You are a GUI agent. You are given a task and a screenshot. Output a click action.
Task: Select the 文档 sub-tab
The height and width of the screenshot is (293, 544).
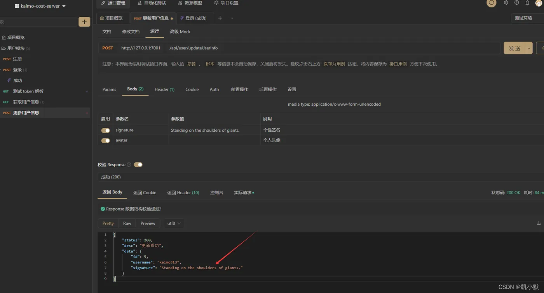click(107, 32)
